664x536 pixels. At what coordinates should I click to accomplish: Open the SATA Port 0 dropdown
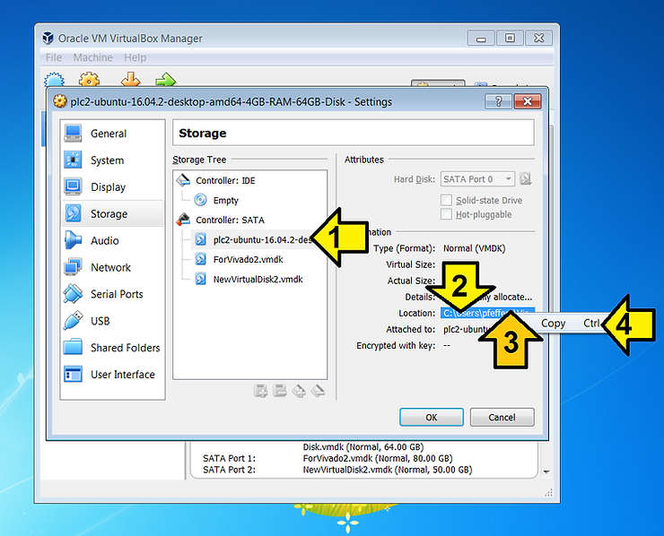click(x=477, y=179)
